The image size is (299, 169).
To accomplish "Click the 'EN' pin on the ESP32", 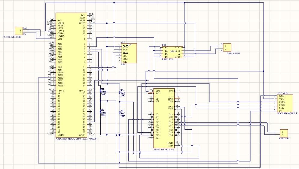I will click(x=157, y=94).
